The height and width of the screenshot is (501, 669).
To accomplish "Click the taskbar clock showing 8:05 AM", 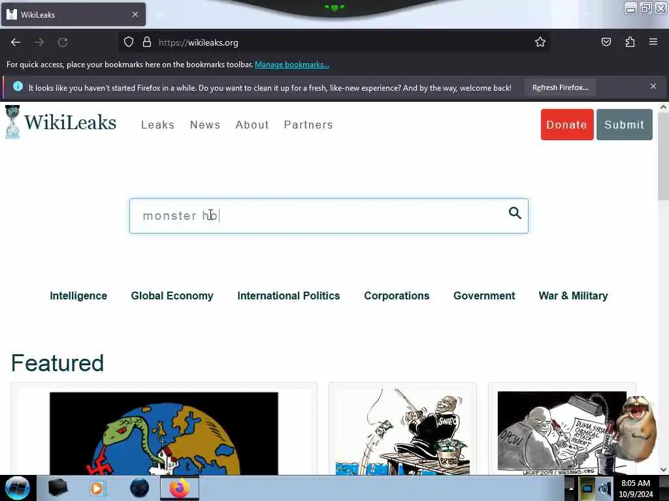I will click(x=636, y=489).
